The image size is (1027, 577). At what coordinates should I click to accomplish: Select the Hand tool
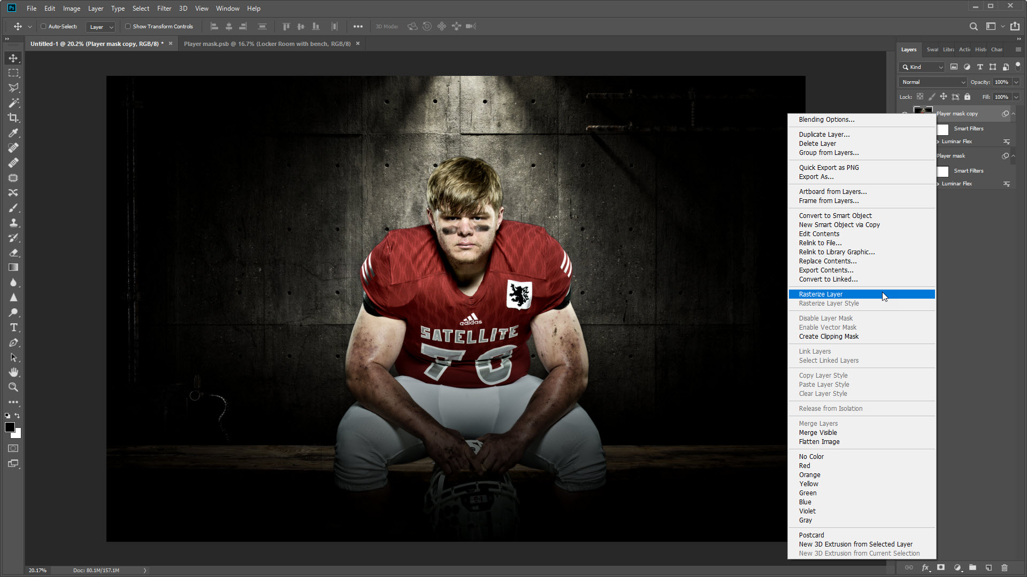(13, 372)
